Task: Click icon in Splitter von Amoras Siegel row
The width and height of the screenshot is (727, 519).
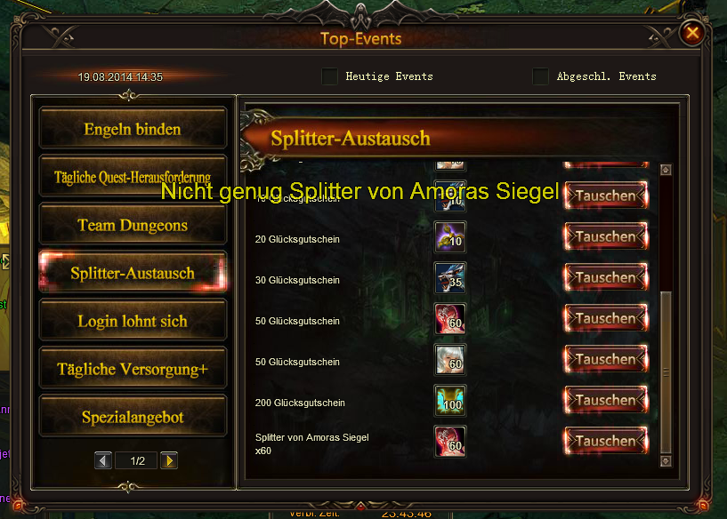Action: pos(449,441)
